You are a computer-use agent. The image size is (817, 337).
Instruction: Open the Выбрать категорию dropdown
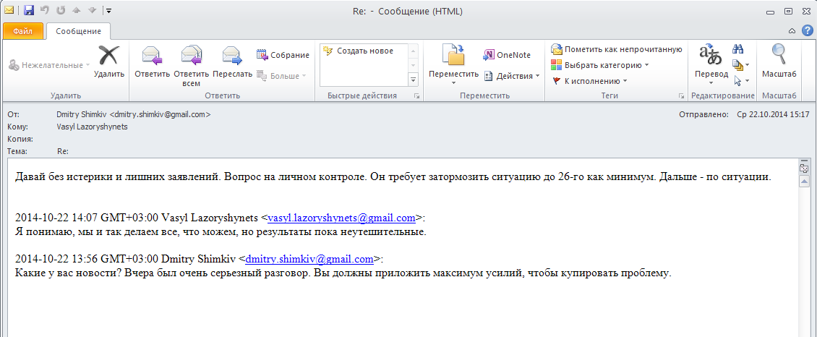(x=599, y=65)
